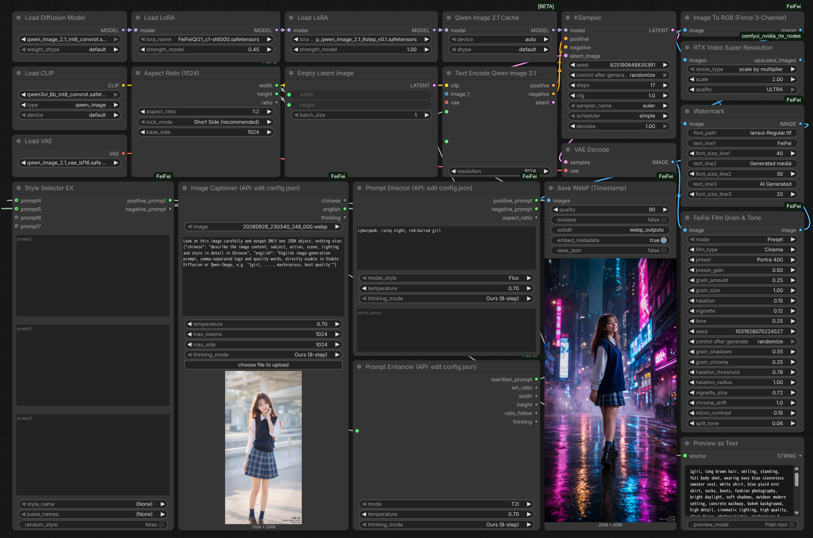Collapse the Watermark node via its title dot
This screenshot has height=538, width=813.
tap(687, 111)
